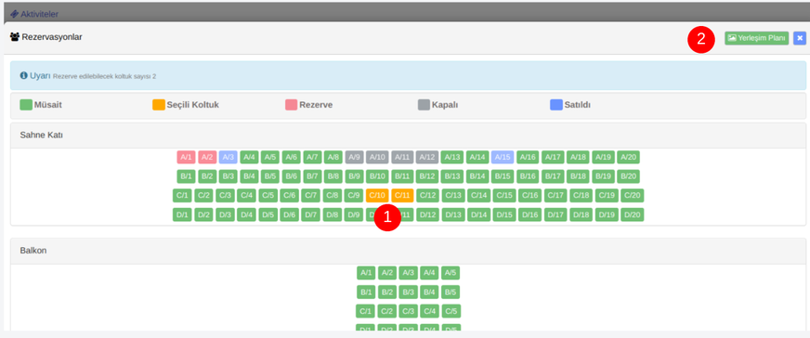This screenshot has width=810, height=338.
Task: Select seat A/17 in stage floor
Action: tap(553, 157)
